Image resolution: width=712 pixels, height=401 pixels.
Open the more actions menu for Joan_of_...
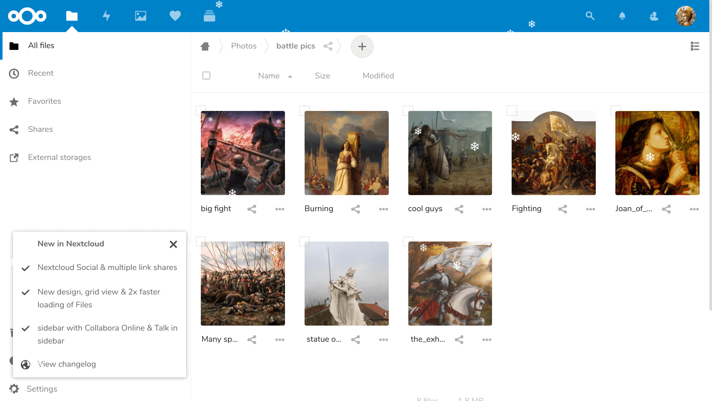click(694, 209)
